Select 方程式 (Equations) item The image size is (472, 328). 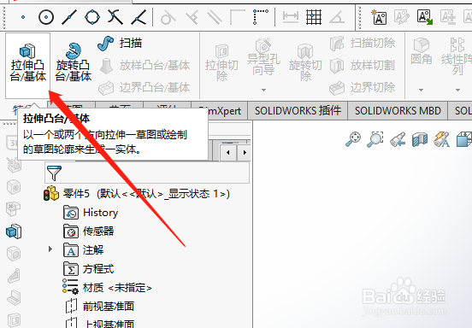[x=89, y=269]
